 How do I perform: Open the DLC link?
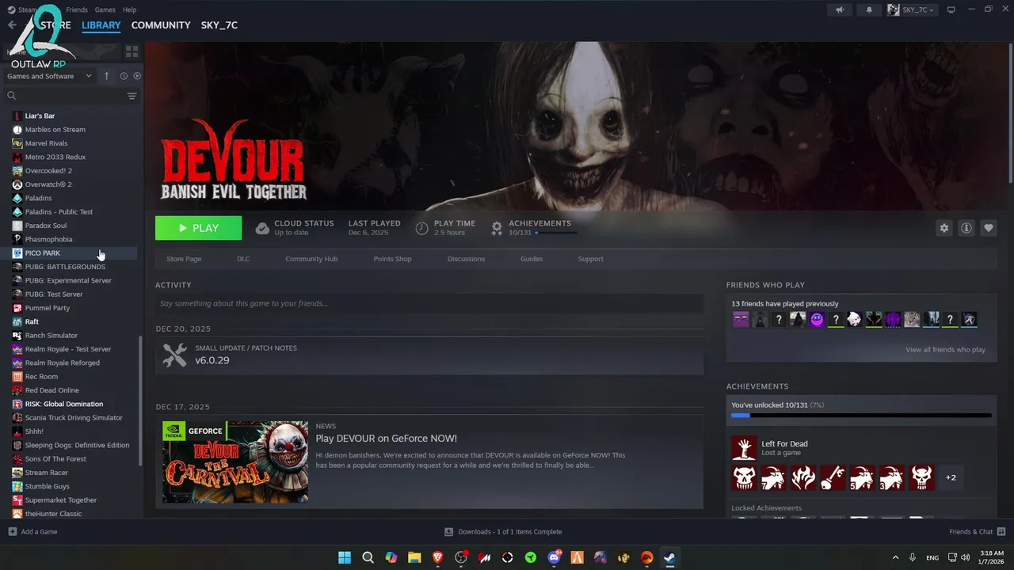[x=243, y=259]
